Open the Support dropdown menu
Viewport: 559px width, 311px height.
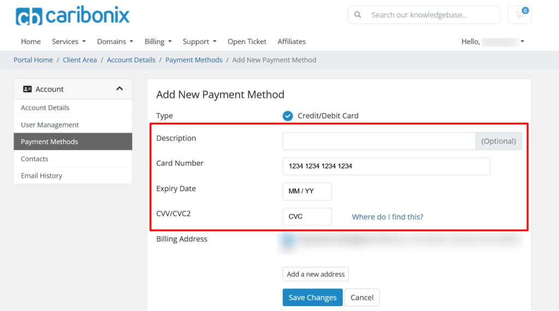pyautogui.click(x=199, y=41)
